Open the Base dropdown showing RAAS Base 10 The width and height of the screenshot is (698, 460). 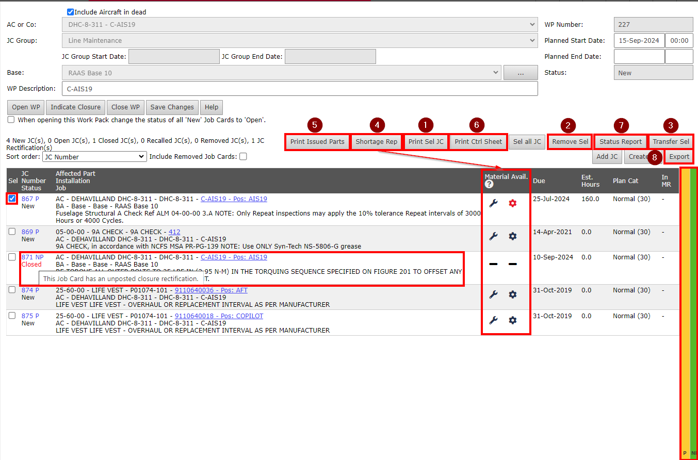pyautogui.click(x=281, y=73)
